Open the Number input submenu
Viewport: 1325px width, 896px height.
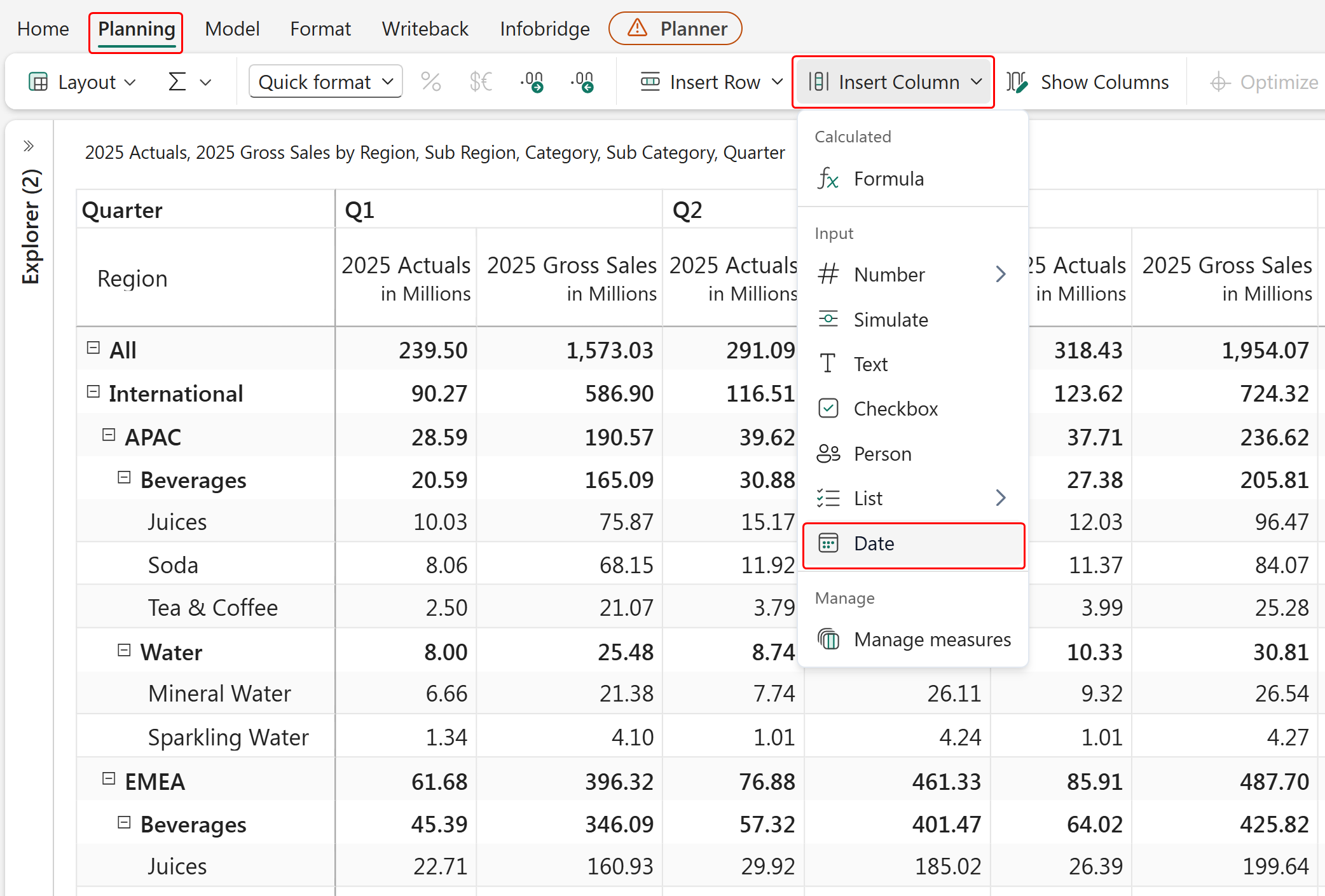coord(913,275)
